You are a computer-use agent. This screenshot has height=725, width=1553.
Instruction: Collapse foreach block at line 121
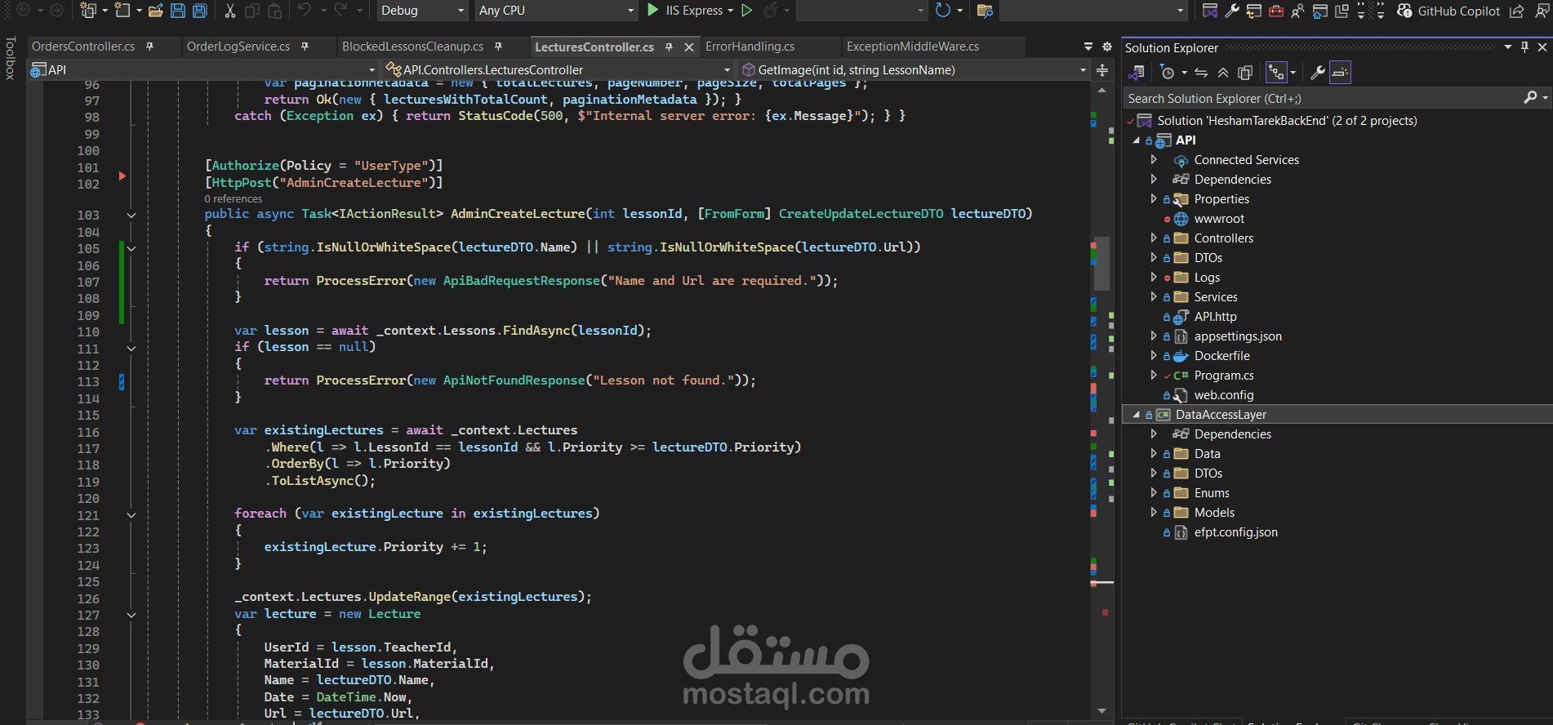point(131,515)
